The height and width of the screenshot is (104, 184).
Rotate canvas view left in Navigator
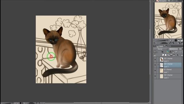click(170, 43)
